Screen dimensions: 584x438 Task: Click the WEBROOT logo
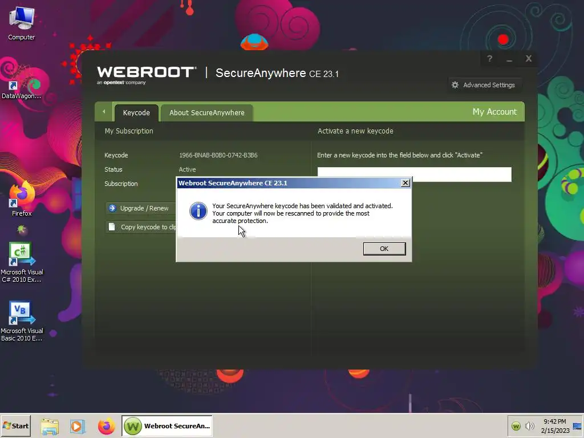pyautogui.click(x=147, y=75)
